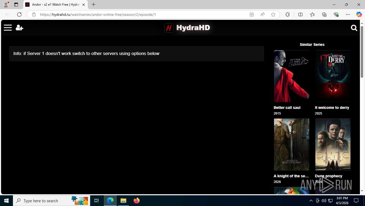365x206 pixels.
Task: Open the hamburger menu on HydraHD
Action: tap(8, 28)
